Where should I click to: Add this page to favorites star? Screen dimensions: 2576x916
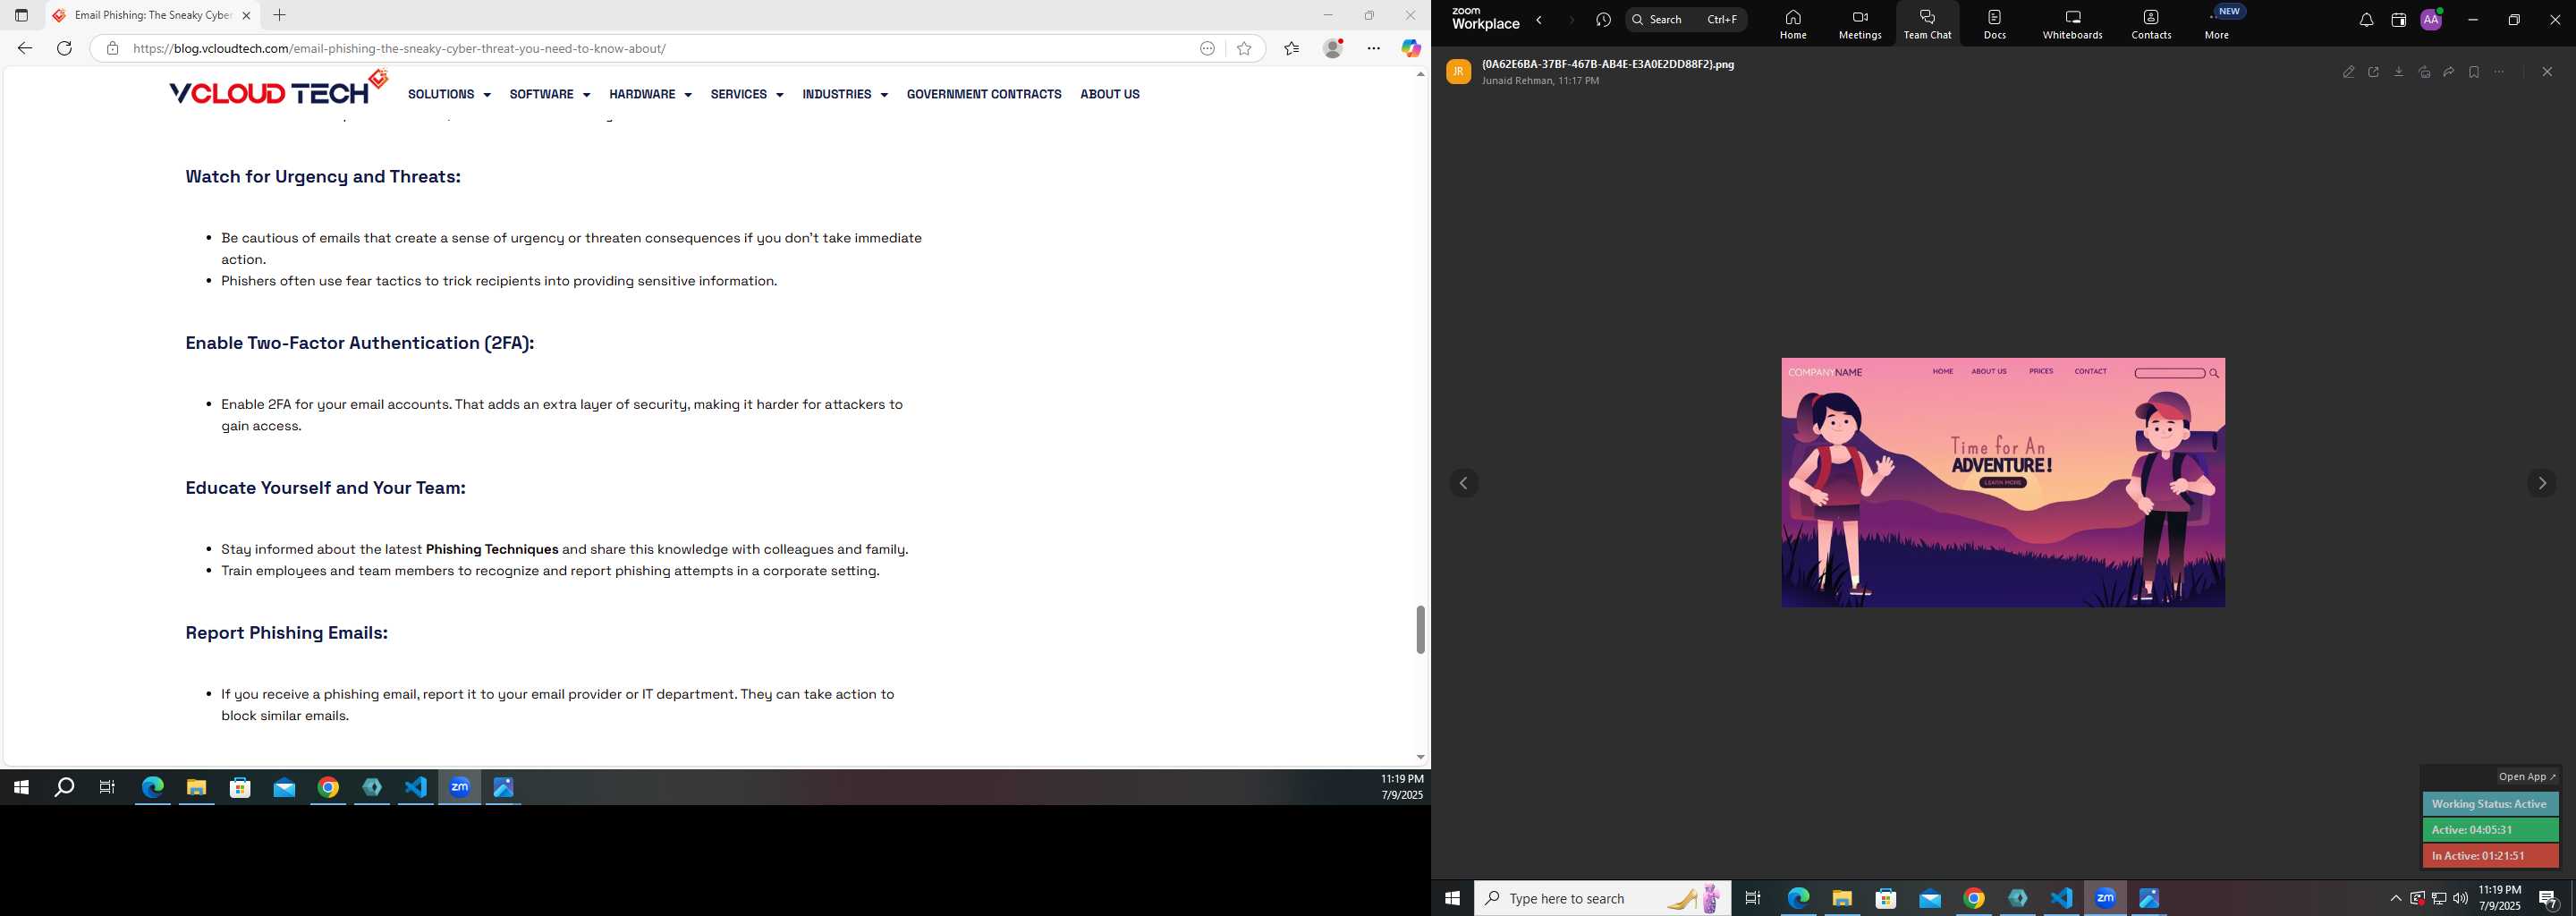(x=1244, y=48)
